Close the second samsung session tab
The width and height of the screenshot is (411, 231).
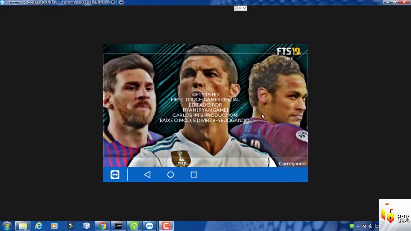coord(113,2)
